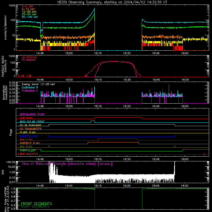Click the Normalized modulation axis label

point(5,92)
